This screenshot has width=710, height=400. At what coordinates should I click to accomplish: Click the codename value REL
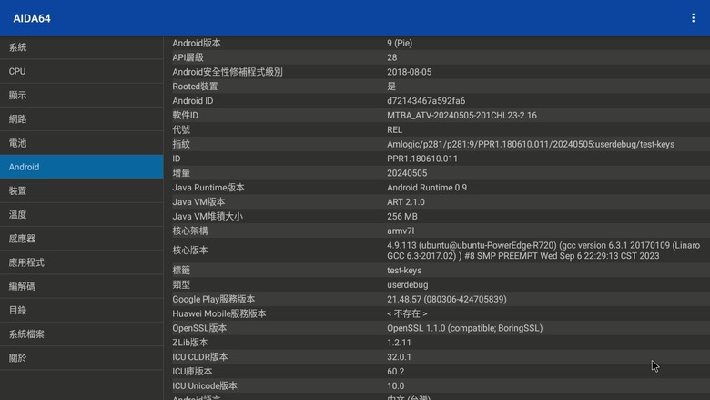pos(394,130)
